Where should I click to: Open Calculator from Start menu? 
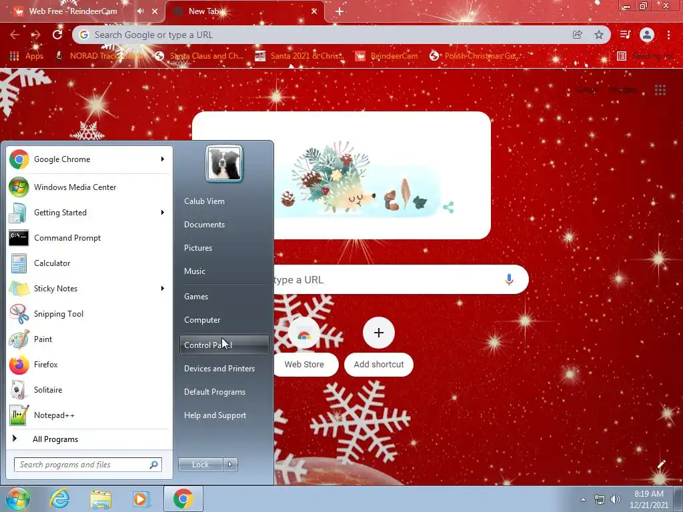[87, 263]
